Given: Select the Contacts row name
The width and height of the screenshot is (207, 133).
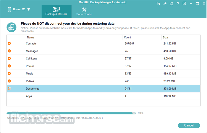Looking at the screenshot, I should 31,43.
